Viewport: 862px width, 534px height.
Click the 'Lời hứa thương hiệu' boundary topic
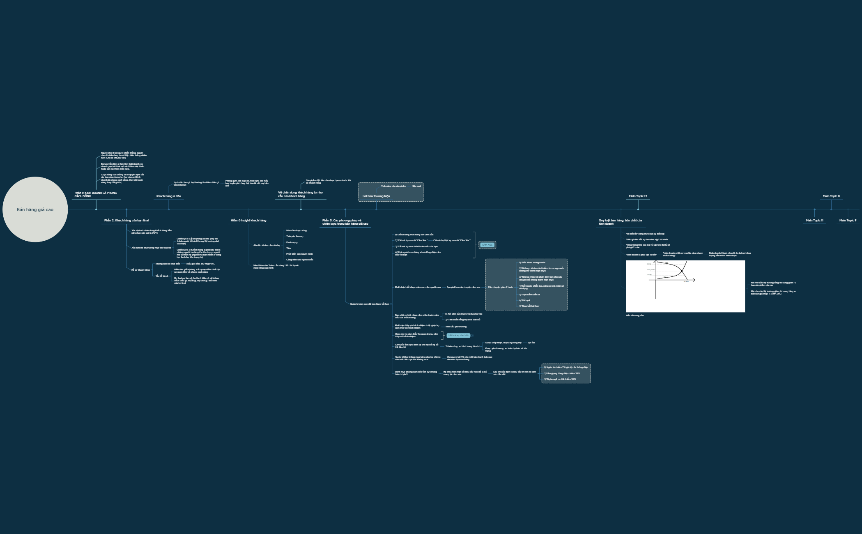coord(376,196)
